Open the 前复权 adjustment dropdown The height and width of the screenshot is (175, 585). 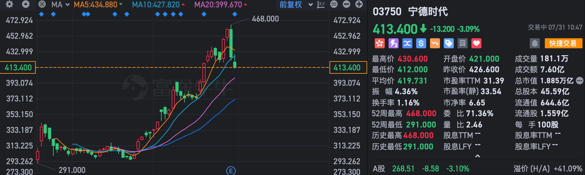(296, 4)
